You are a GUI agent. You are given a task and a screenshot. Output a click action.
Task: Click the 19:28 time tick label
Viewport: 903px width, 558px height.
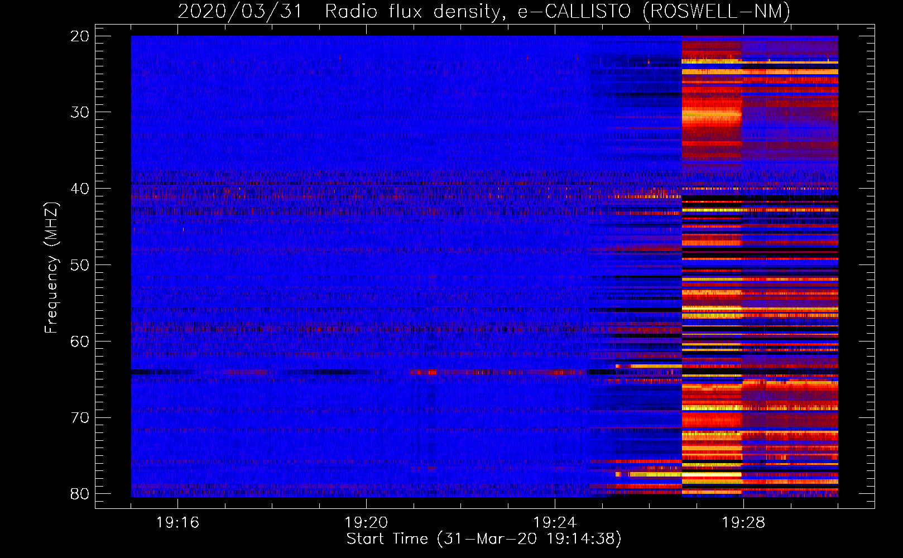tap(743, 523)
